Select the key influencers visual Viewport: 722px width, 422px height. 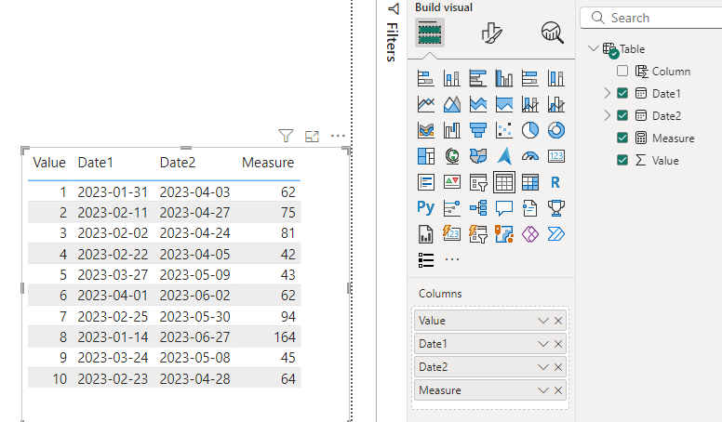click(451, 208)
